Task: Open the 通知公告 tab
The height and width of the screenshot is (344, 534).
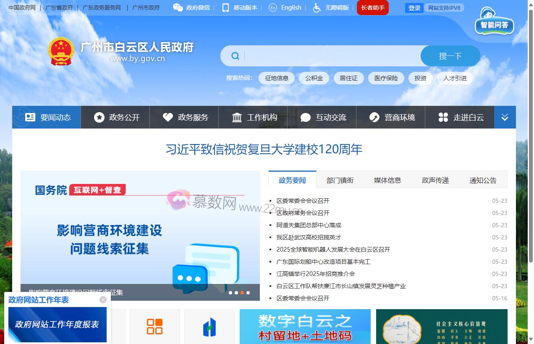Action: [483, 180]
